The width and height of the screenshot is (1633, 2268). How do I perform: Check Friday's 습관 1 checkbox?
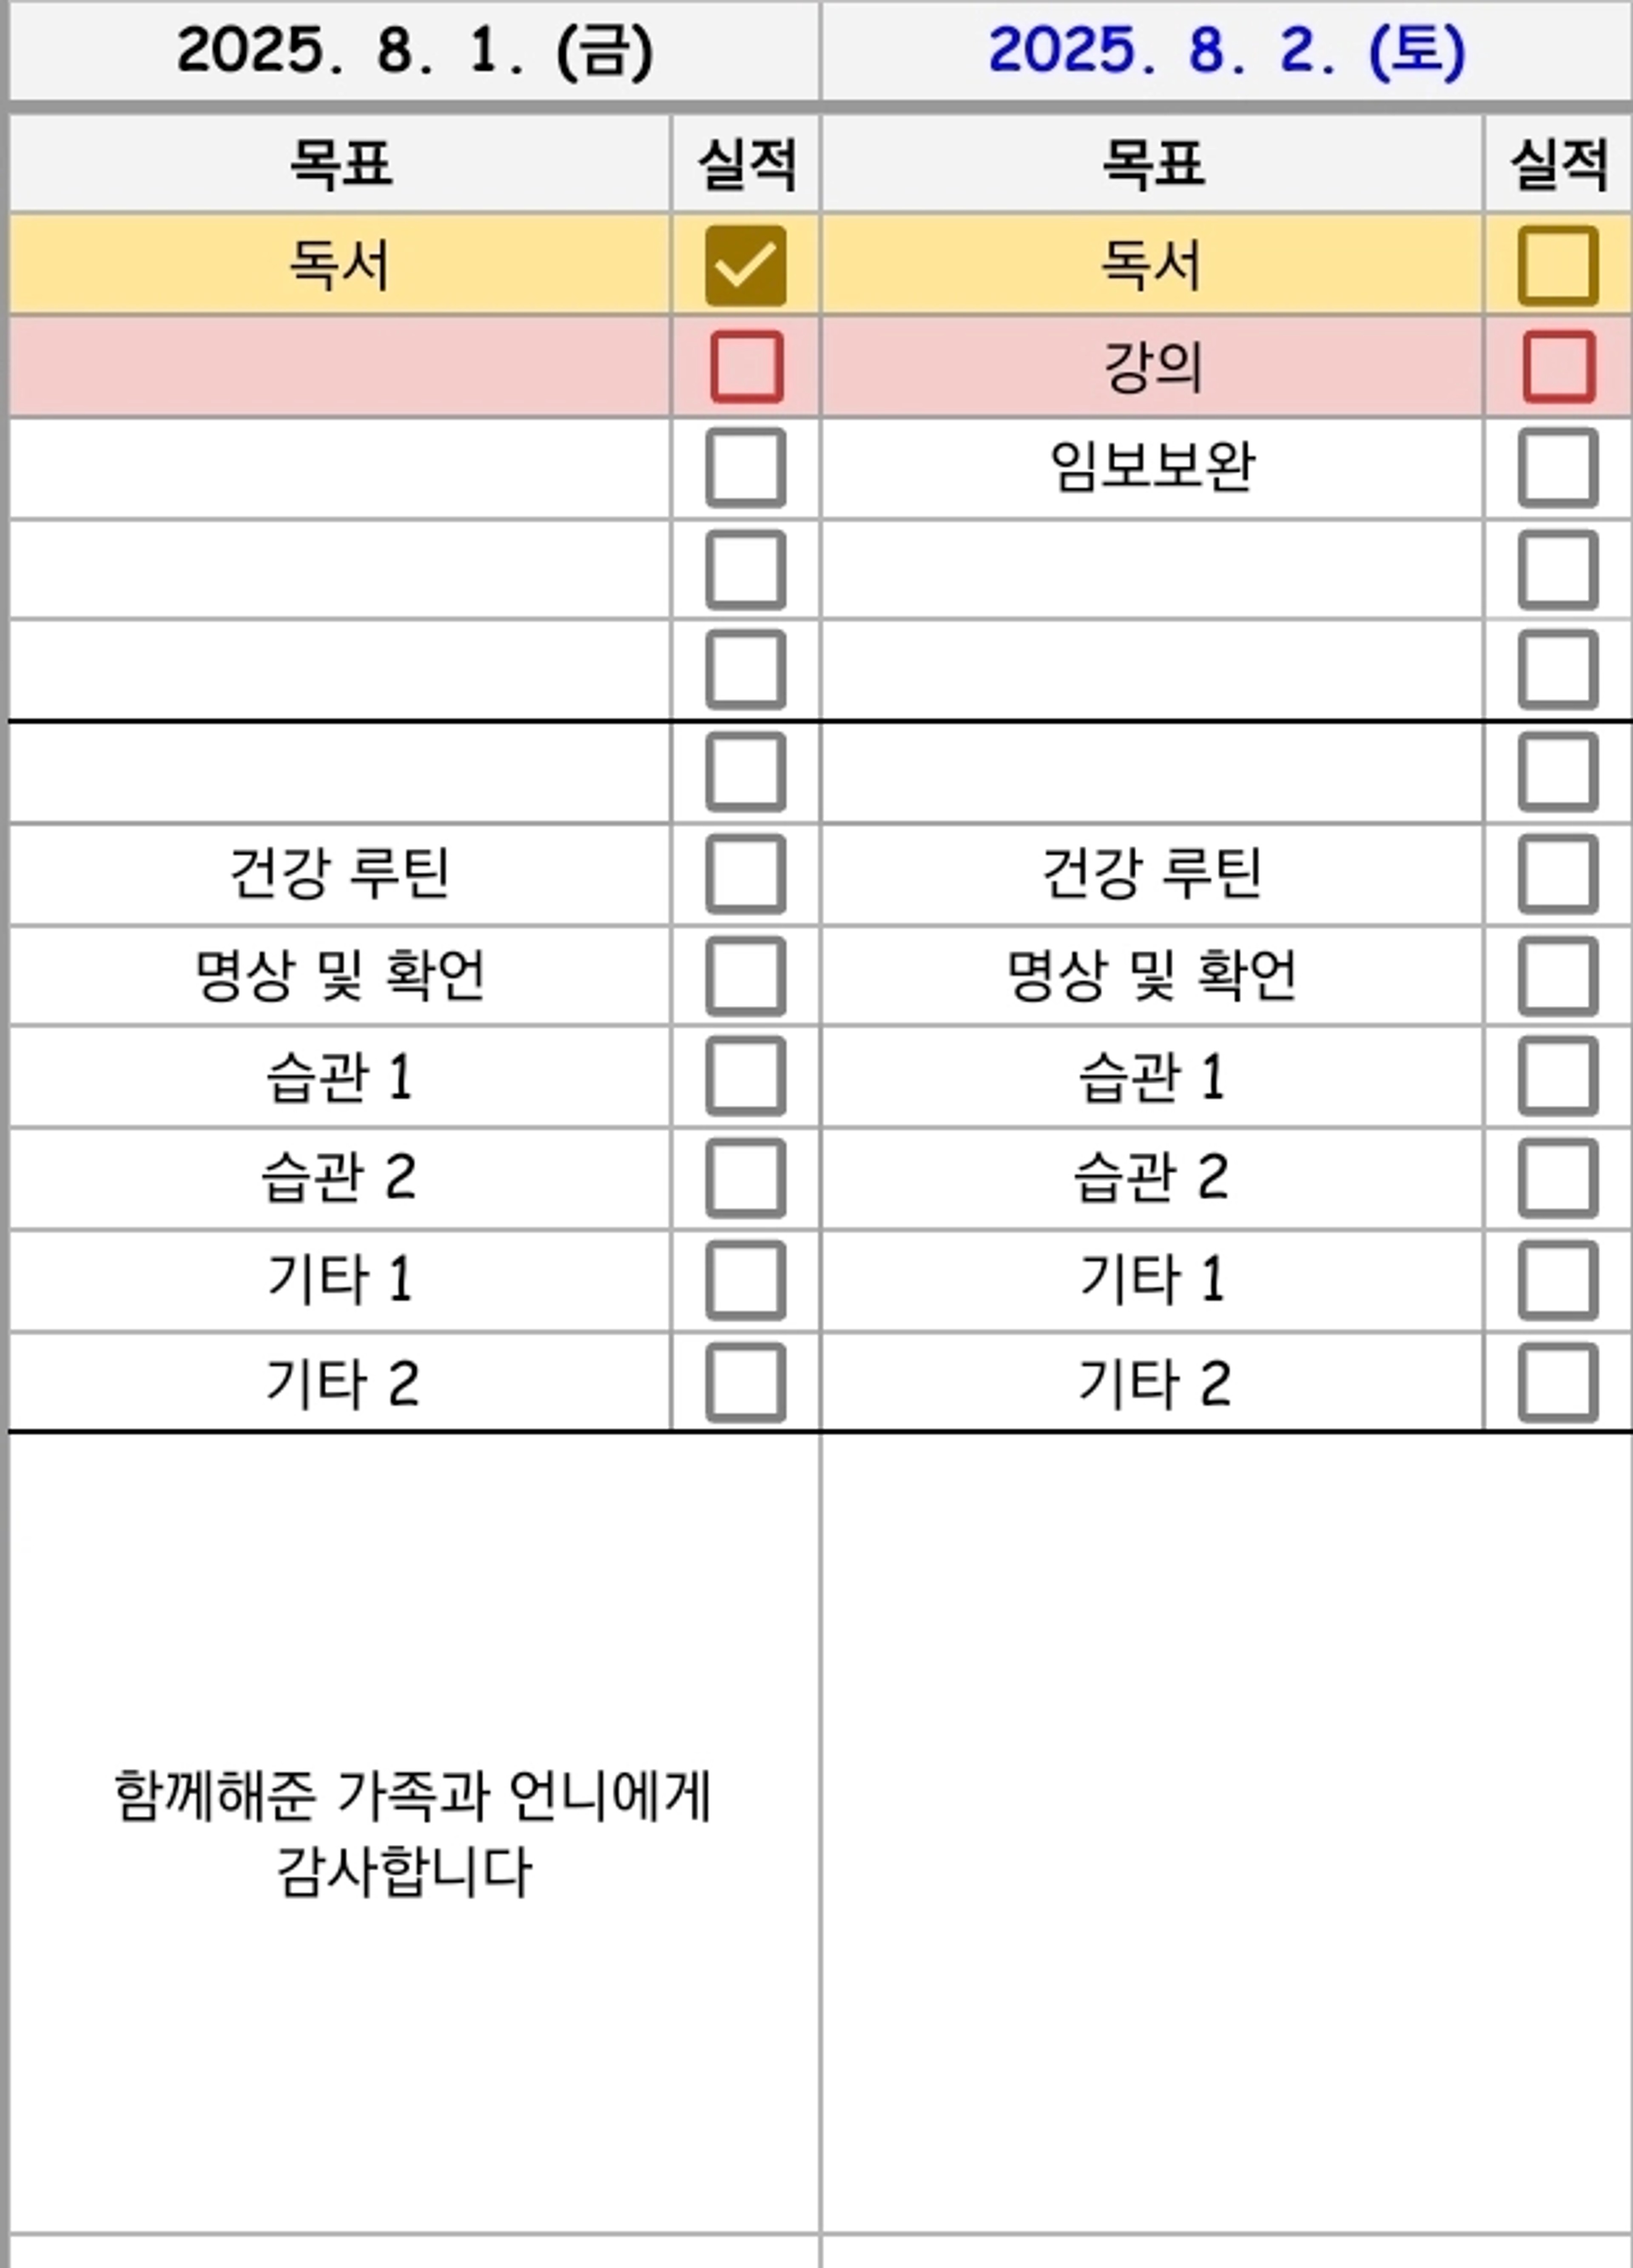coord(745,1076)
